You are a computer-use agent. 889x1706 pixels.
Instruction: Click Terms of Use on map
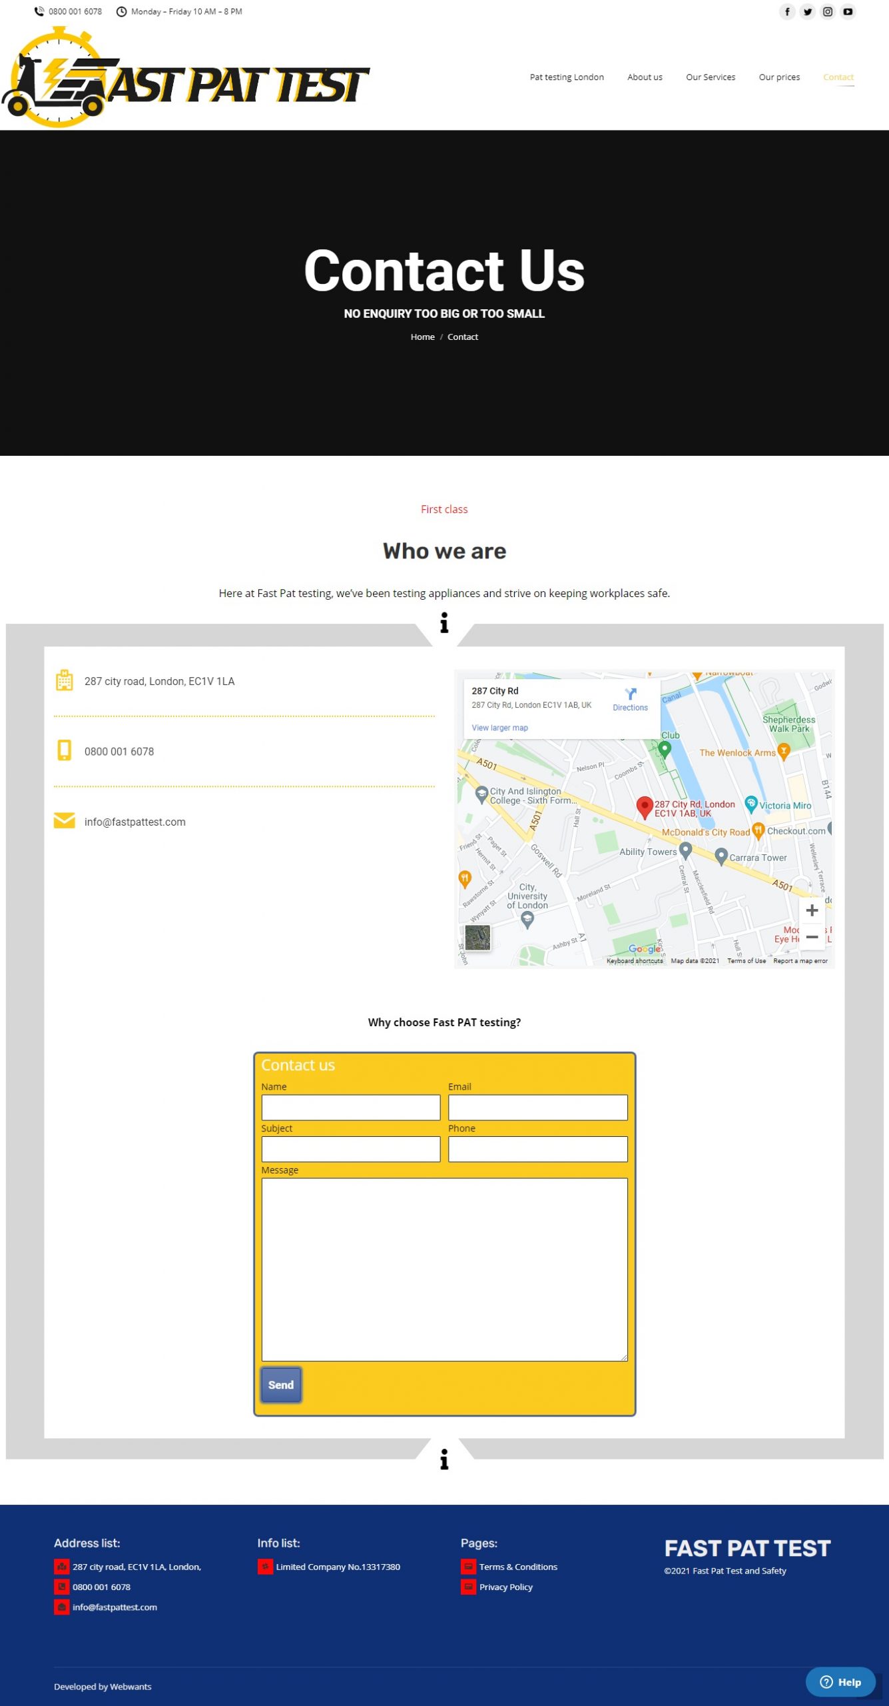point(746,961)
